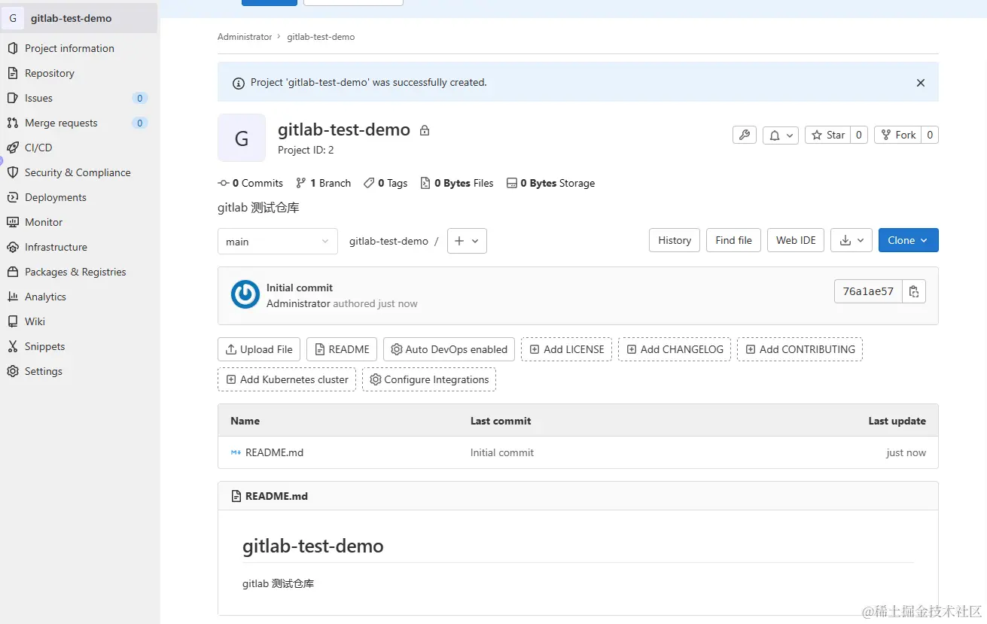Click the Snippets scissors icon
The height and width of the screenshot is (624, 987).
tap(12, 346)
